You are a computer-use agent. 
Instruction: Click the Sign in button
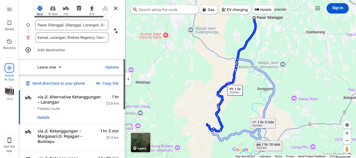click(x=337, y=8)
